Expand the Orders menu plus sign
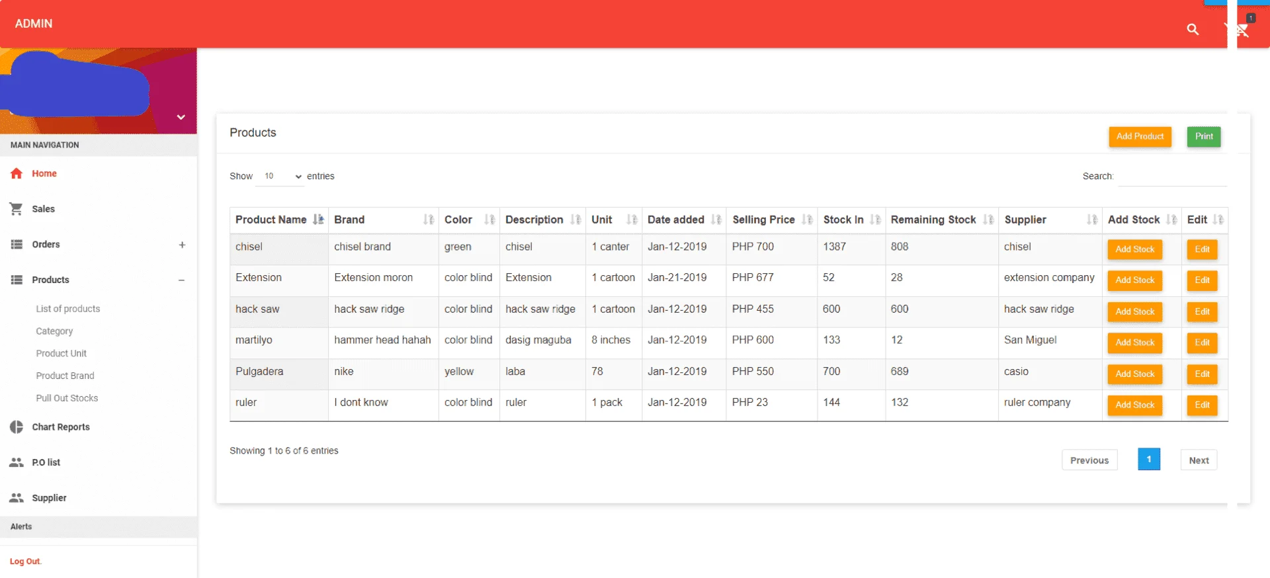Viewport: 1270px width, 578px height. pos(182,245)
